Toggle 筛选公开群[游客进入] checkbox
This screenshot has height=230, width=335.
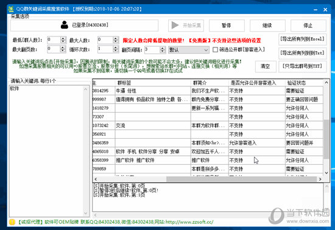(x=215, y=50)
